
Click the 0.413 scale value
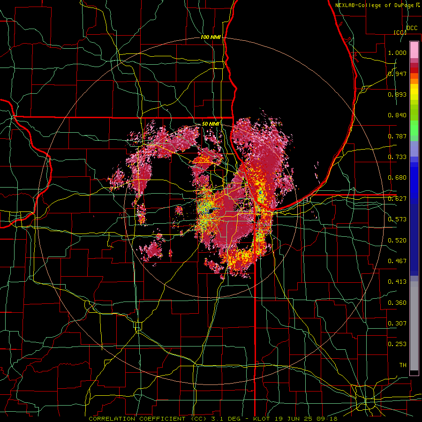pyautogui.click(x=397, y=282)
